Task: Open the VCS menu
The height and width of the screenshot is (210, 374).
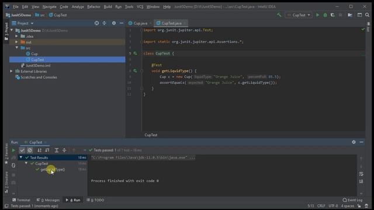Action: pos(140,6)
